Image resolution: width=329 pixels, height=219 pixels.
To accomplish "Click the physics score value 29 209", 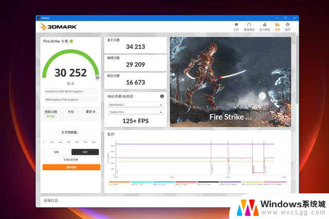I will tap(136, 65).
